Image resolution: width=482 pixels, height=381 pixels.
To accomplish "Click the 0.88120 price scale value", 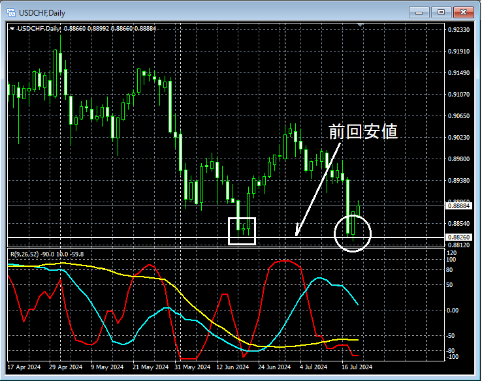I will click(459, 245).
